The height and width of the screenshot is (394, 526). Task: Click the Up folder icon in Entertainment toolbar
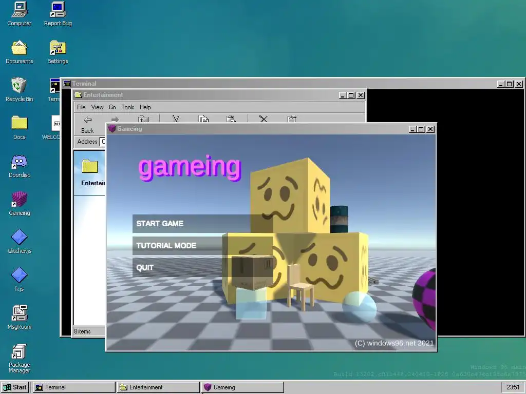[x=143, y=119]
